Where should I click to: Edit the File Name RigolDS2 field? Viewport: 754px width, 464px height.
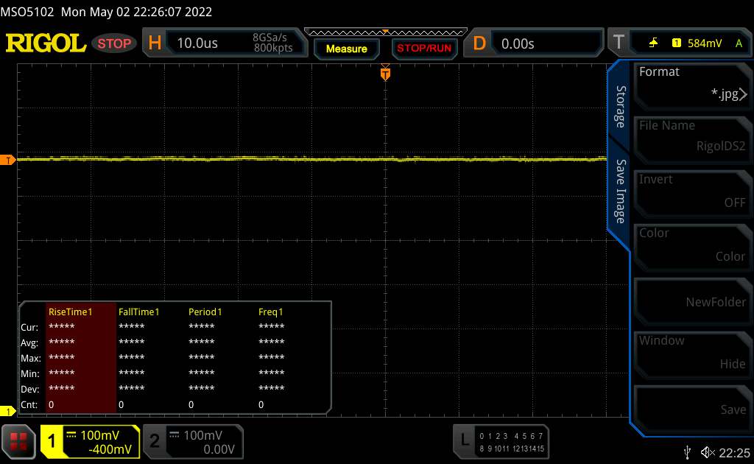point(691,137)
